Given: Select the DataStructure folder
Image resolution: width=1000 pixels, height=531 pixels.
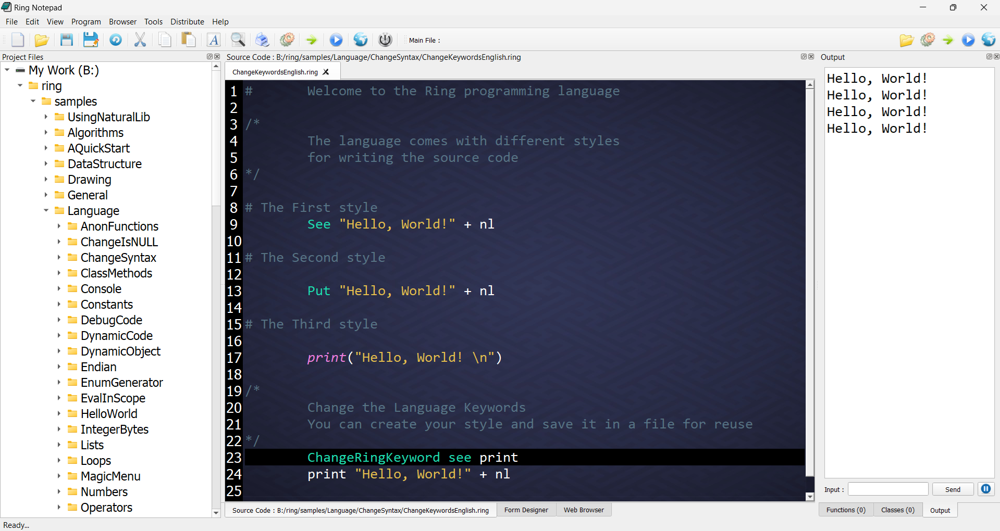Looking at the screenshot, I should click(104, 163).
